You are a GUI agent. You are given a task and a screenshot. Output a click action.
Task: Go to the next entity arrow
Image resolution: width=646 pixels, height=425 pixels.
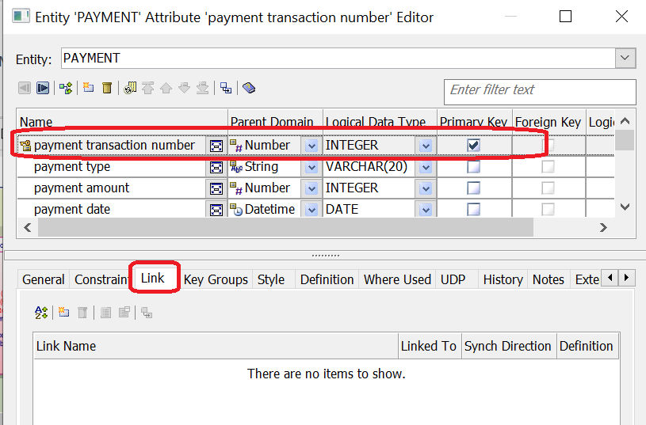click(x=43, y=88)
